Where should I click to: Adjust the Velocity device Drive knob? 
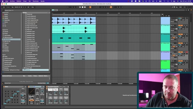coord(37,91)
